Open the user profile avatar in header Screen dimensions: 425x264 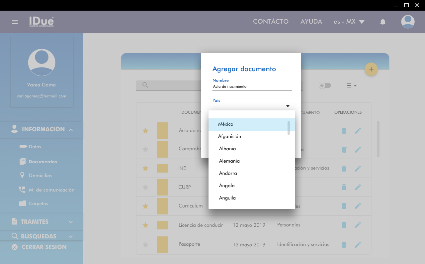pos(408,22)
